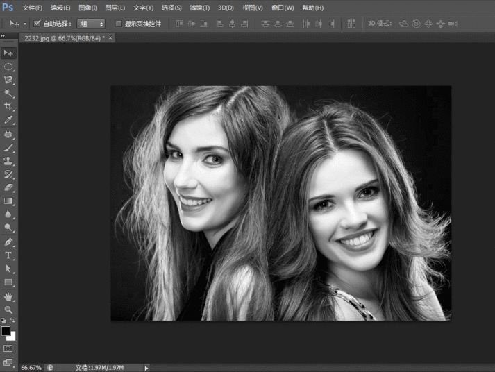Select the Clone Stamp tool
495x372 pixels.
click(x=8, y=161)
